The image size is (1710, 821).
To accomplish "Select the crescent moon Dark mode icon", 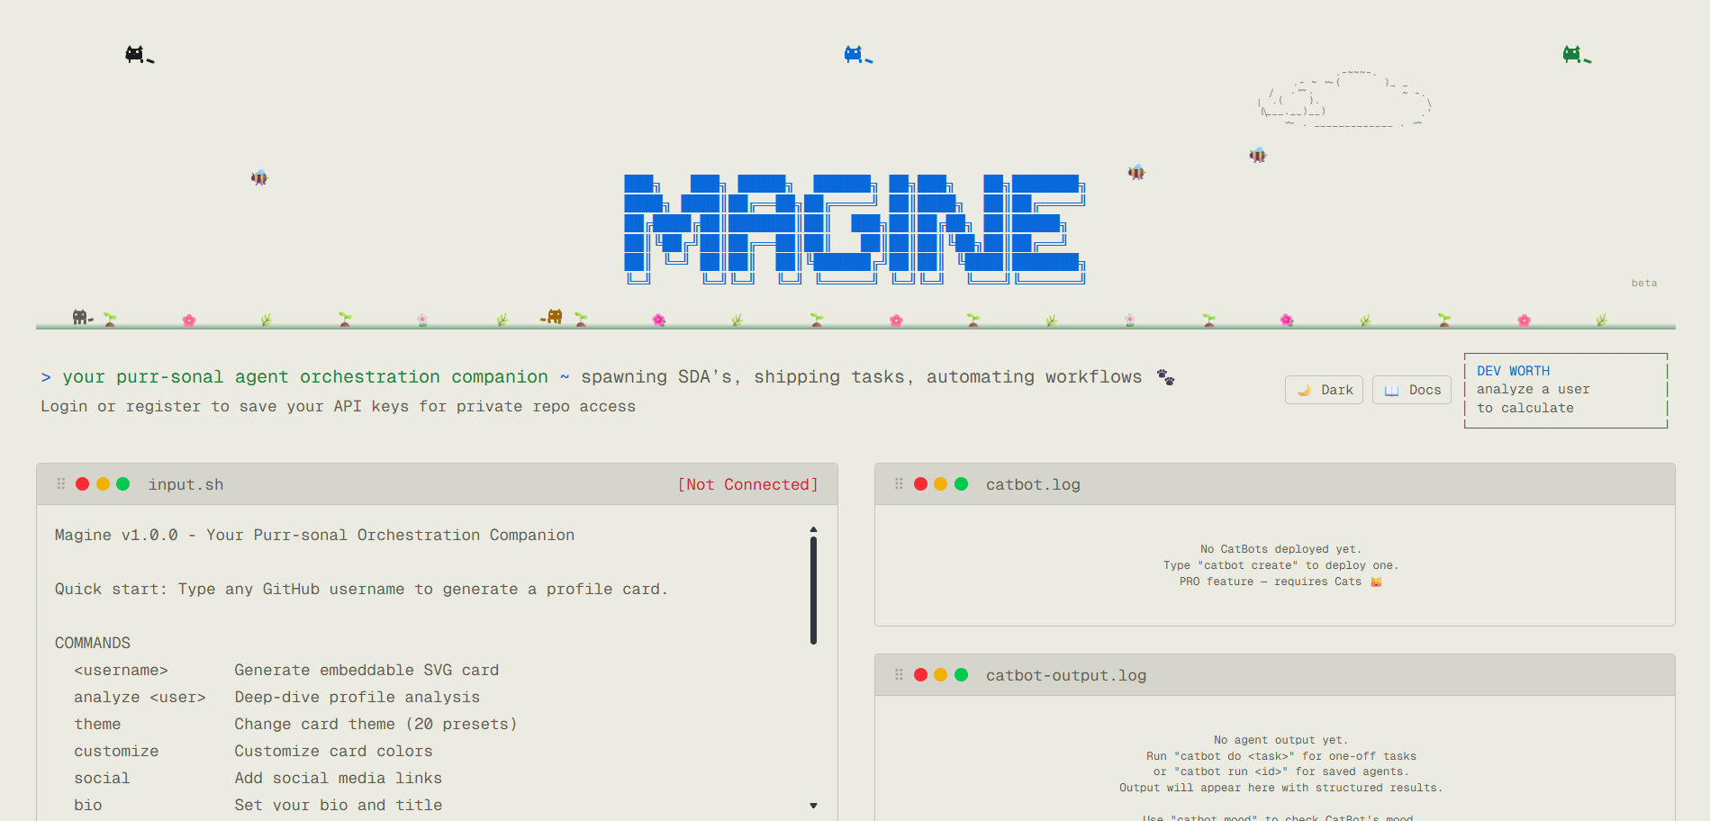I will (x=1304, y=389).
